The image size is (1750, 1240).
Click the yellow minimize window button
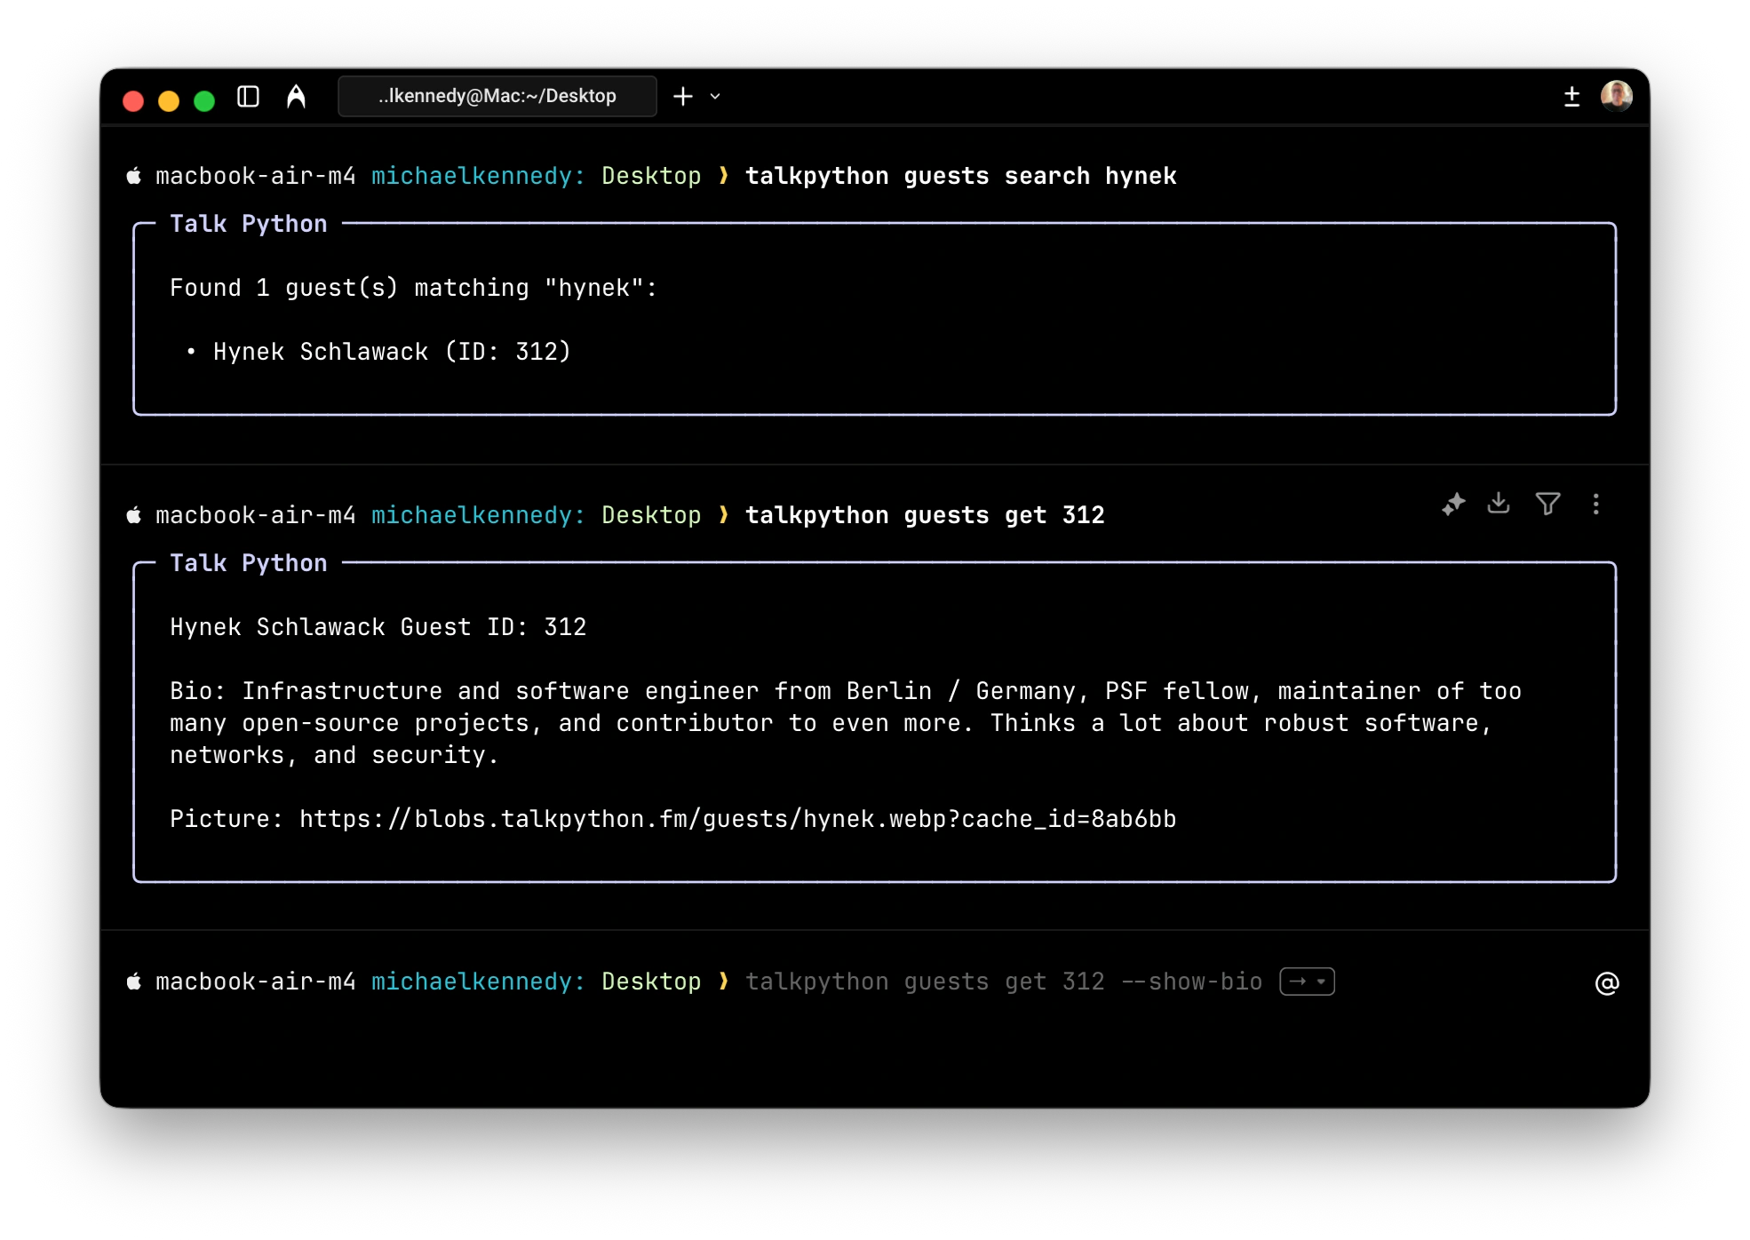point(168,101)
